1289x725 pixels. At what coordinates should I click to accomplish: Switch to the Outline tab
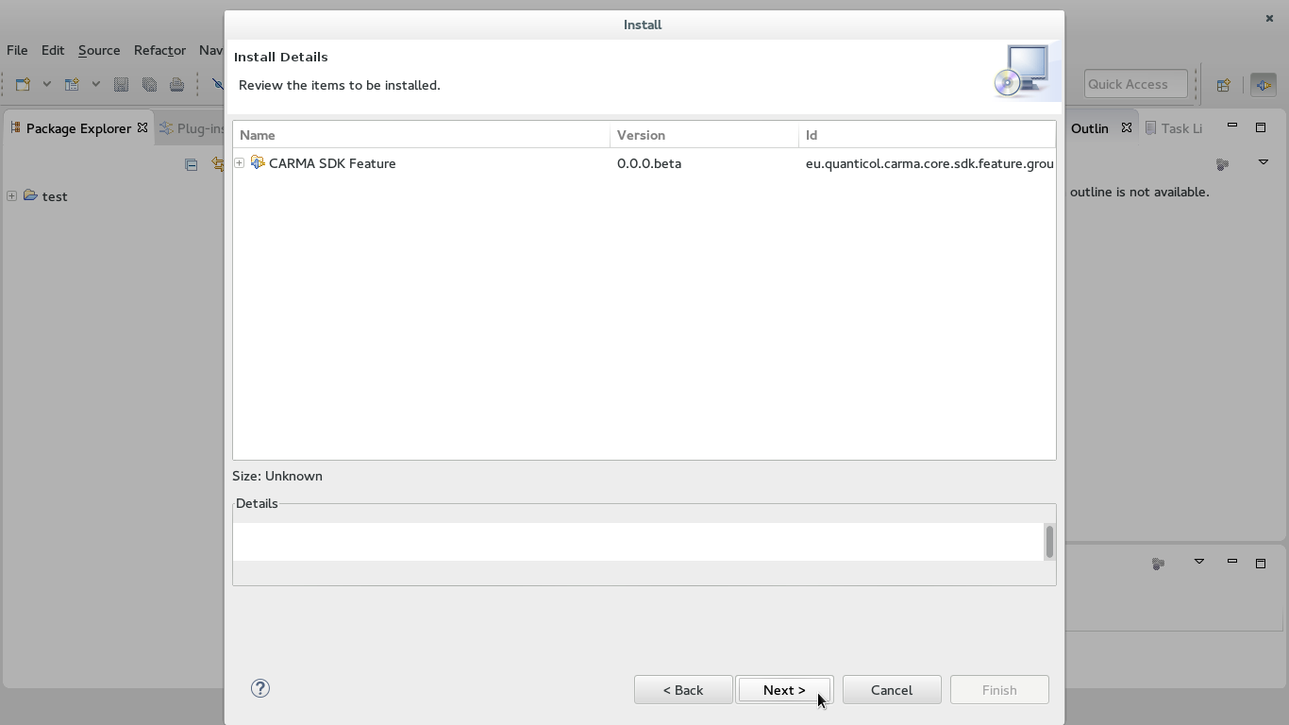(x=1090, y=128)
